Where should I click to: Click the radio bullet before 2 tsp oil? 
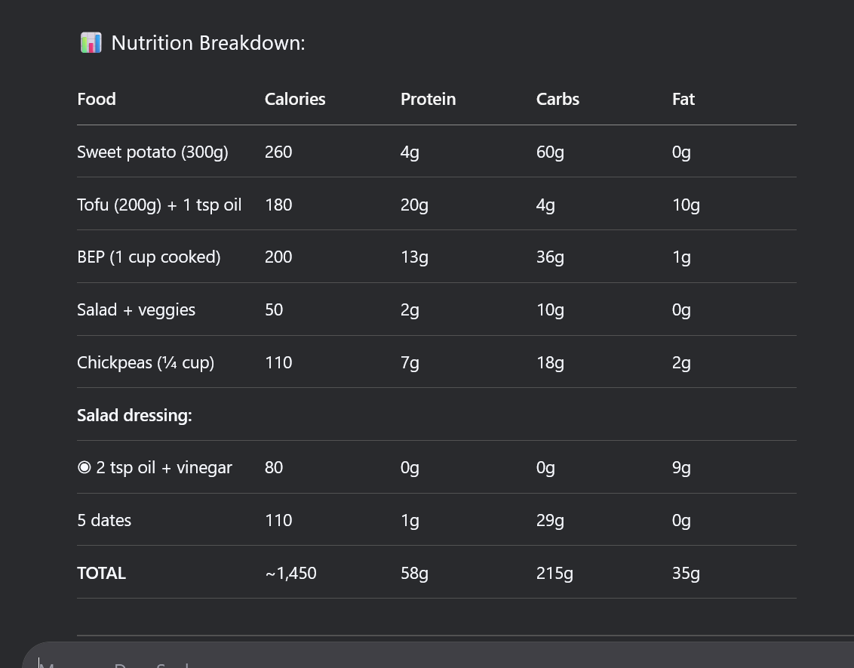pyautogui.click(x=84, y=468)
